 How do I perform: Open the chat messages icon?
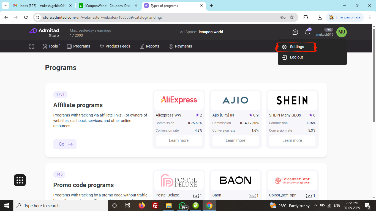[295, 32]
